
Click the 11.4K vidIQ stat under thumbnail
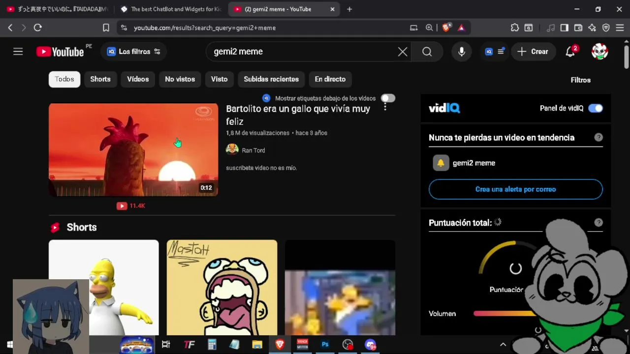pos(131,206)
